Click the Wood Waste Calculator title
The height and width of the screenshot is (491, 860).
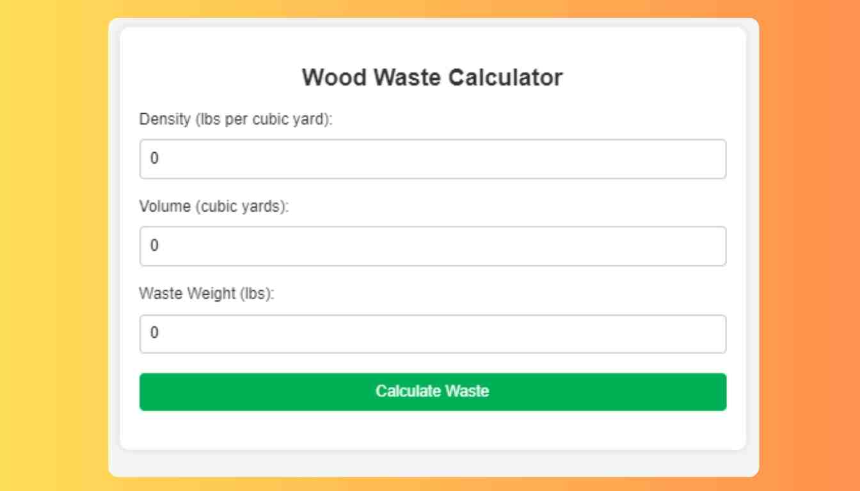click(x=432, y=77)
